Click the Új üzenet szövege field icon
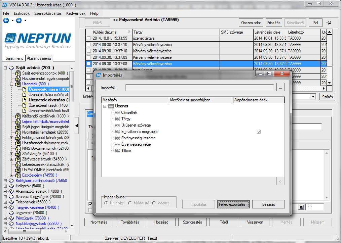The height and width of the screenshot is (243, 341). 117,125
